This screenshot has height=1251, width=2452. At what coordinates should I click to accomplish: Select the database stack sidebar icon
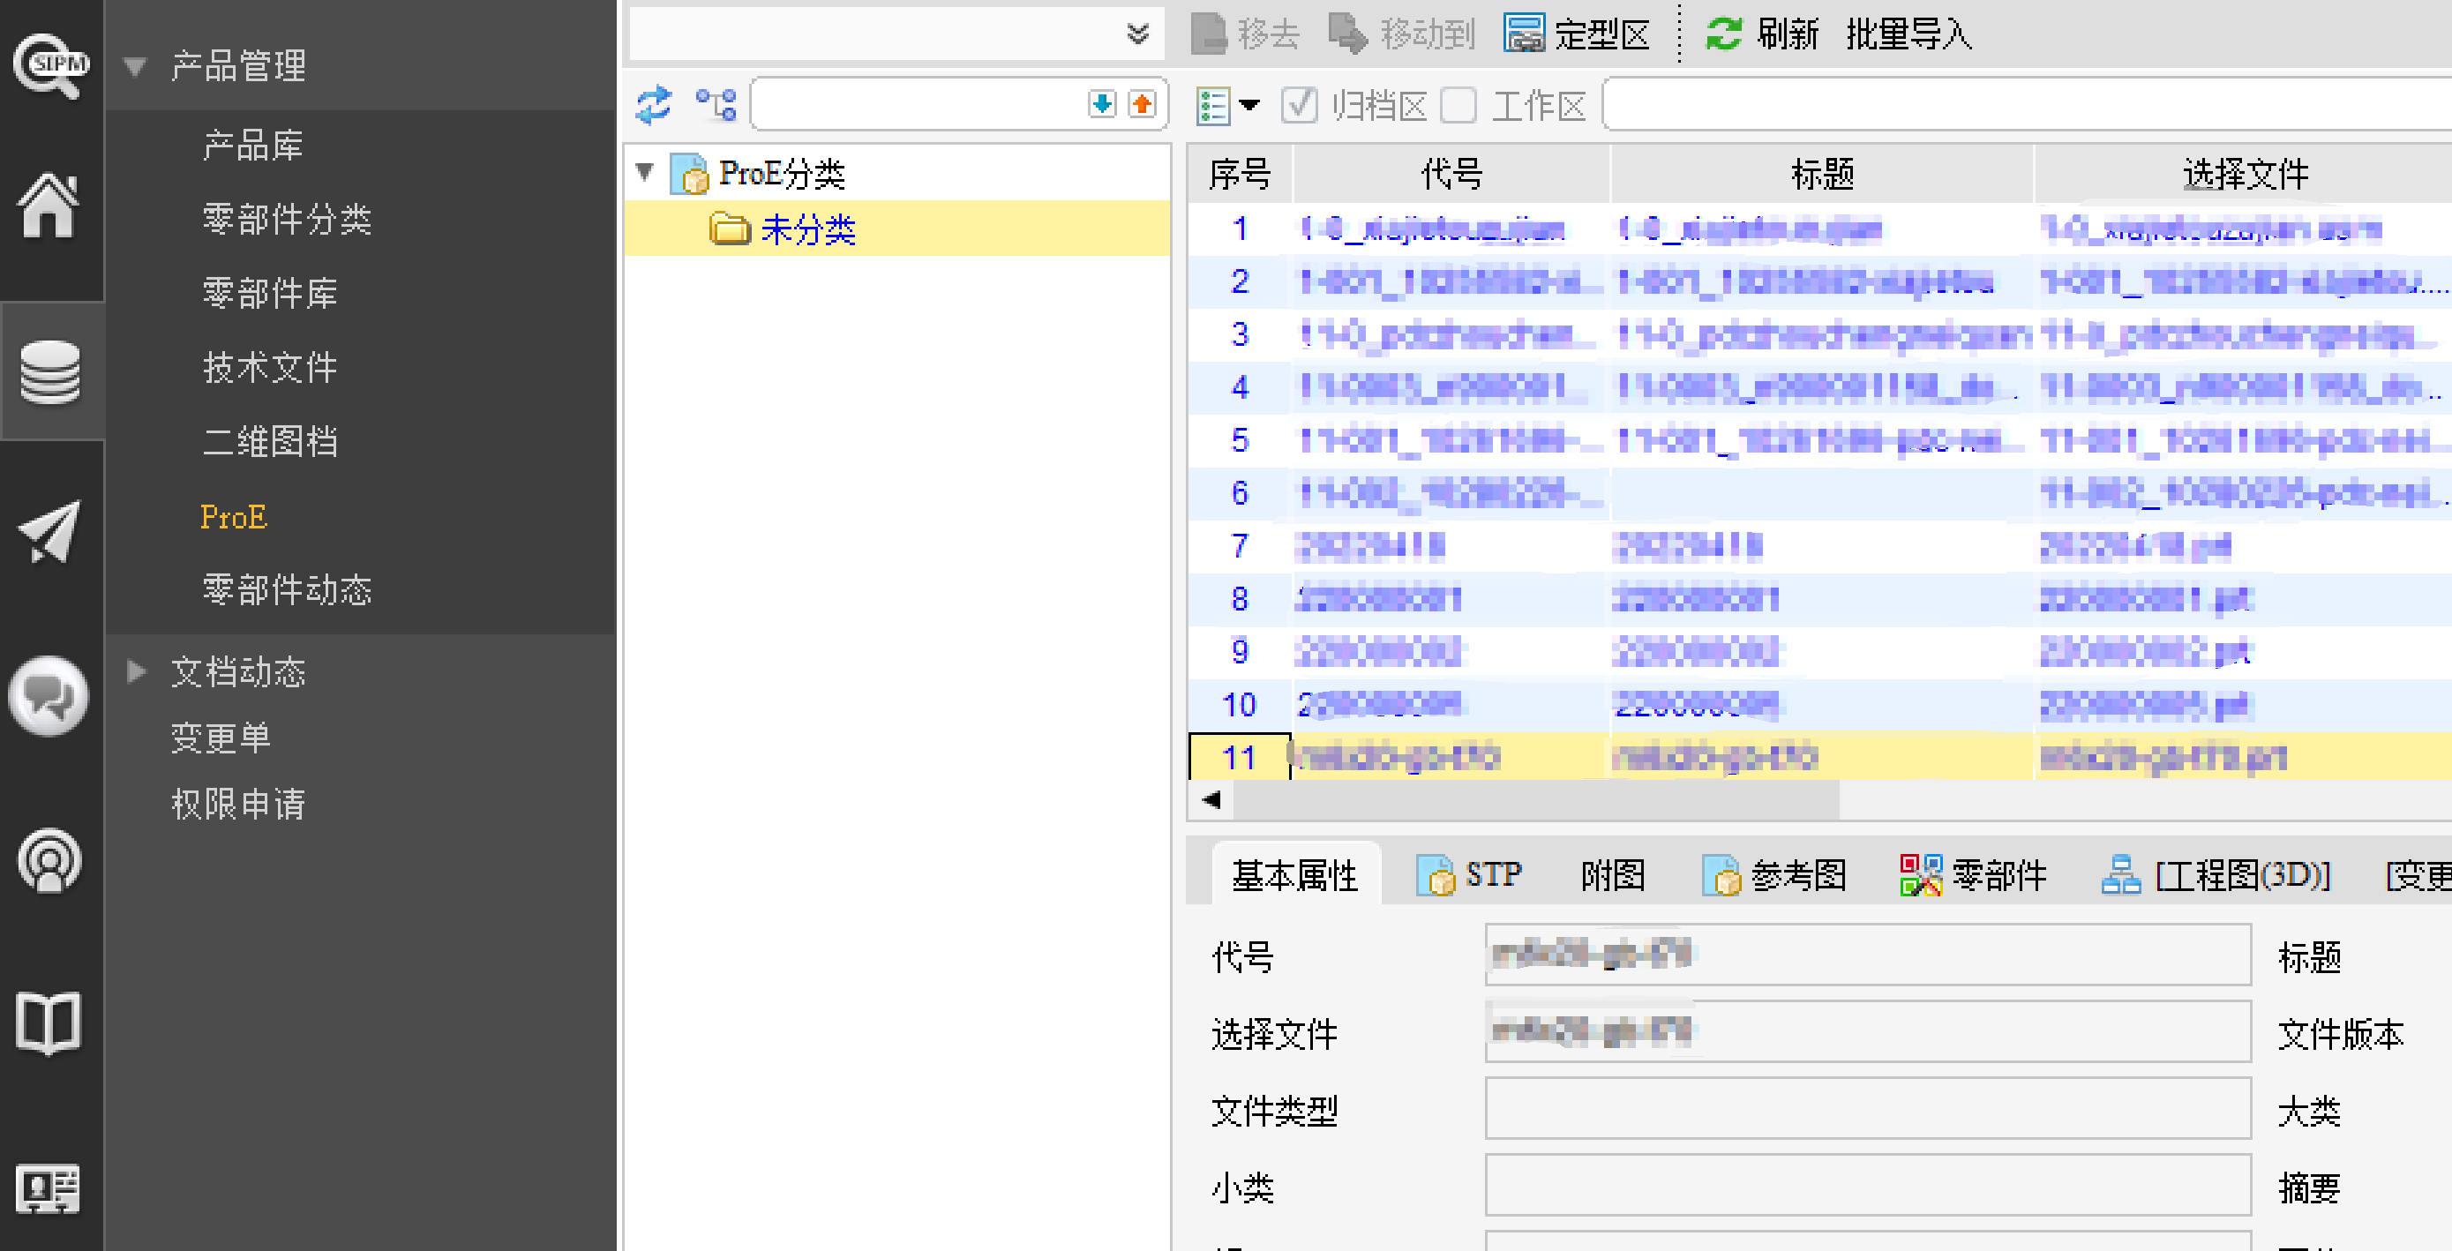(x=49, y=371)
